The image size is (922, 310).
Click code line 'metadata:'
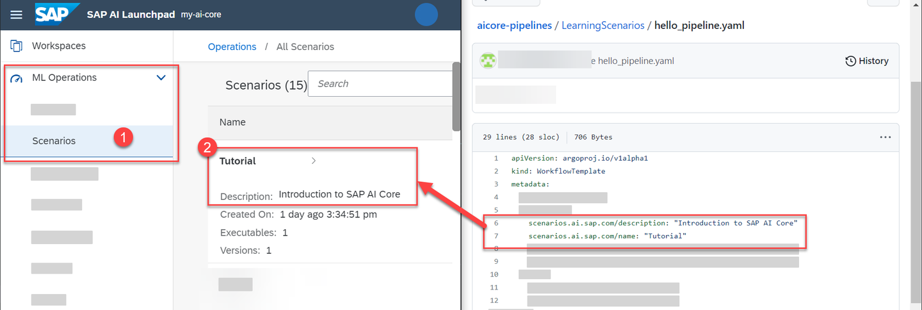tap(530, 184)
